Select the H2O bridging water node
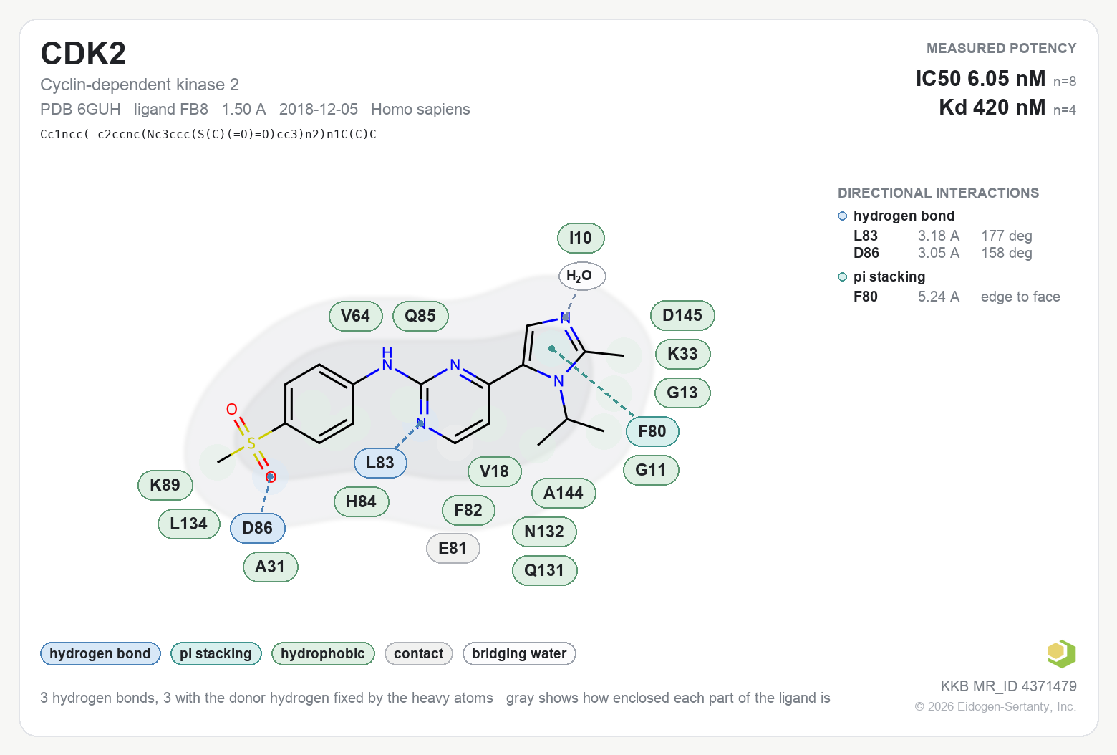 [582, 276]
